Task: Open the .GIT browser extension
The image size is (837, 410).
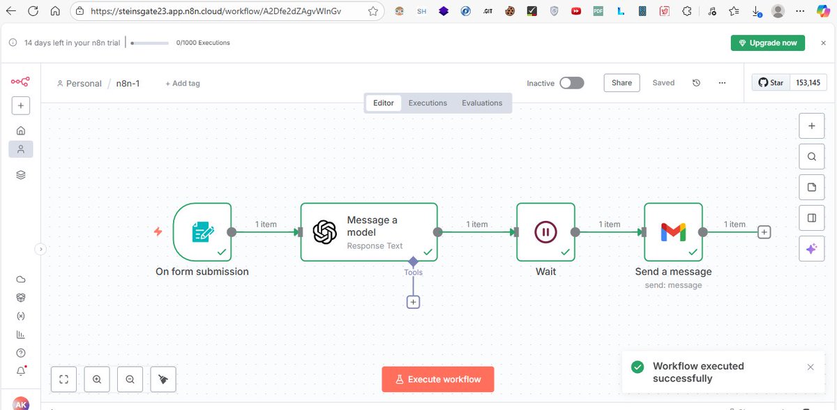Action: [488, 11]
